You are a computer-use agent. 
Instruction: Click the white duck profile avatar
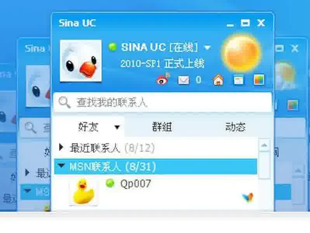tap(81, 61)
